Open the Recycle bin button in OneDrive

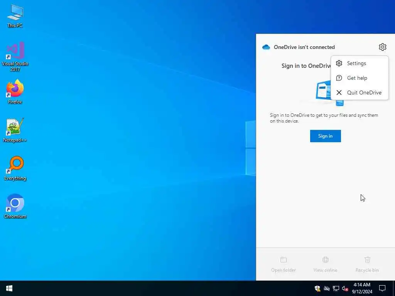(367, 264)
